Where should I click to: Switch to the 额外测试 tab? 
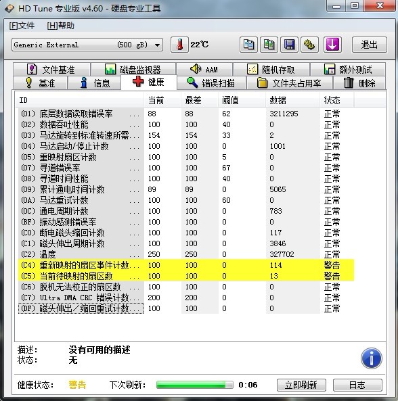[348, 69]
